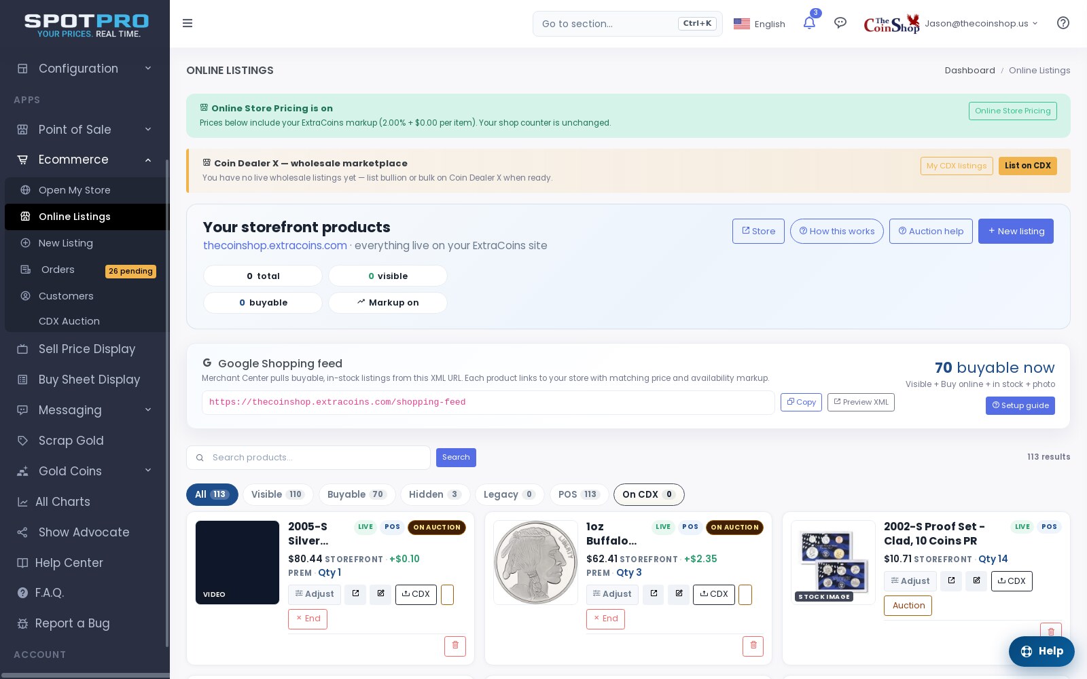
Task: Expand the Point of Sale sidebar section
Action: pos(85,130)
